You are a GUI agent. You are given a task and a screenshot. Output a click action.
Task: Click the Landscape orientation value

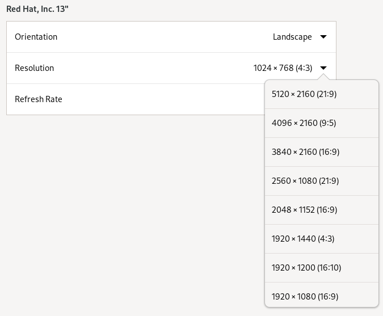click(292, 37)
